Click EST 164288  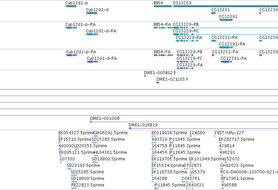pos(153,182)
